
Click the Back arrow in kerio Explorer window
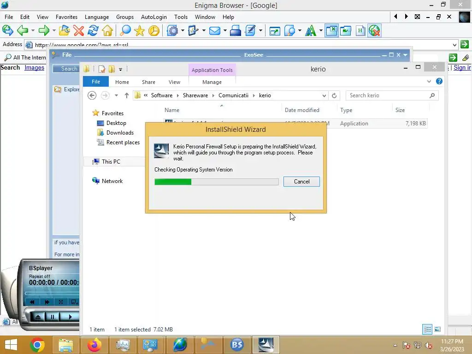click(x=92, y=95)
